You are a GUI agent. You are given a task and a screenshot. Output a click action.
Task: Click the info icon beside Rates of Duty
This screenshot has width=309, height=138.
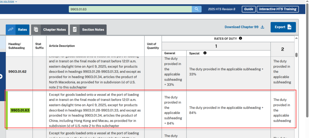[x=240, y=38]
